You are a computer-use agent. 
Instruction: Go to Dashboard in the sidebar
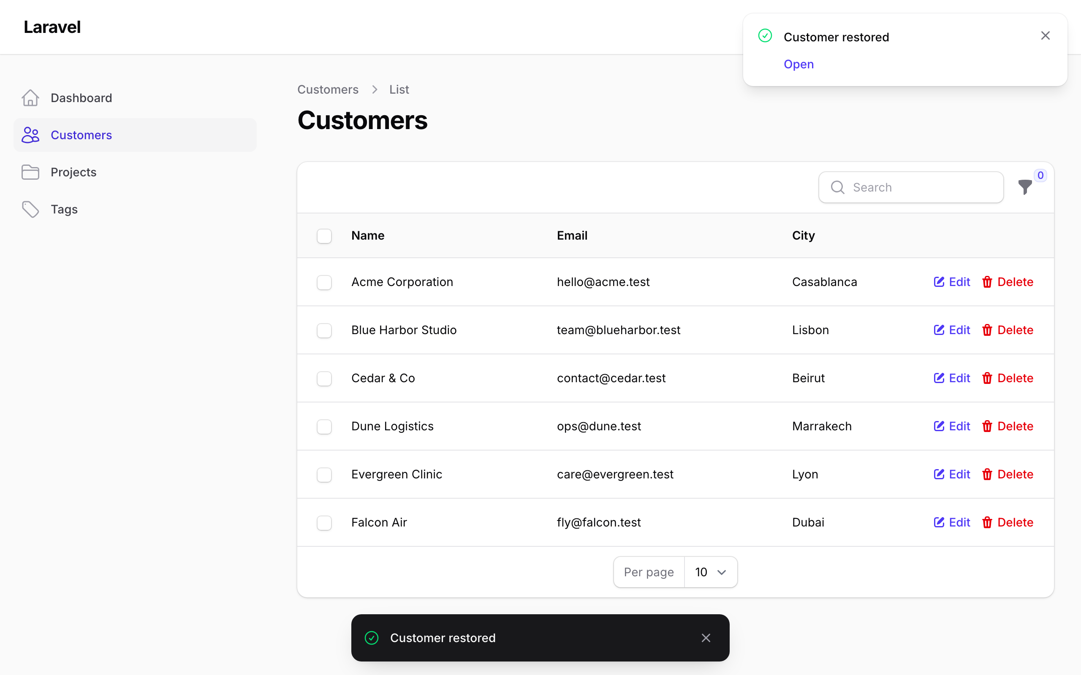(135, 98)
